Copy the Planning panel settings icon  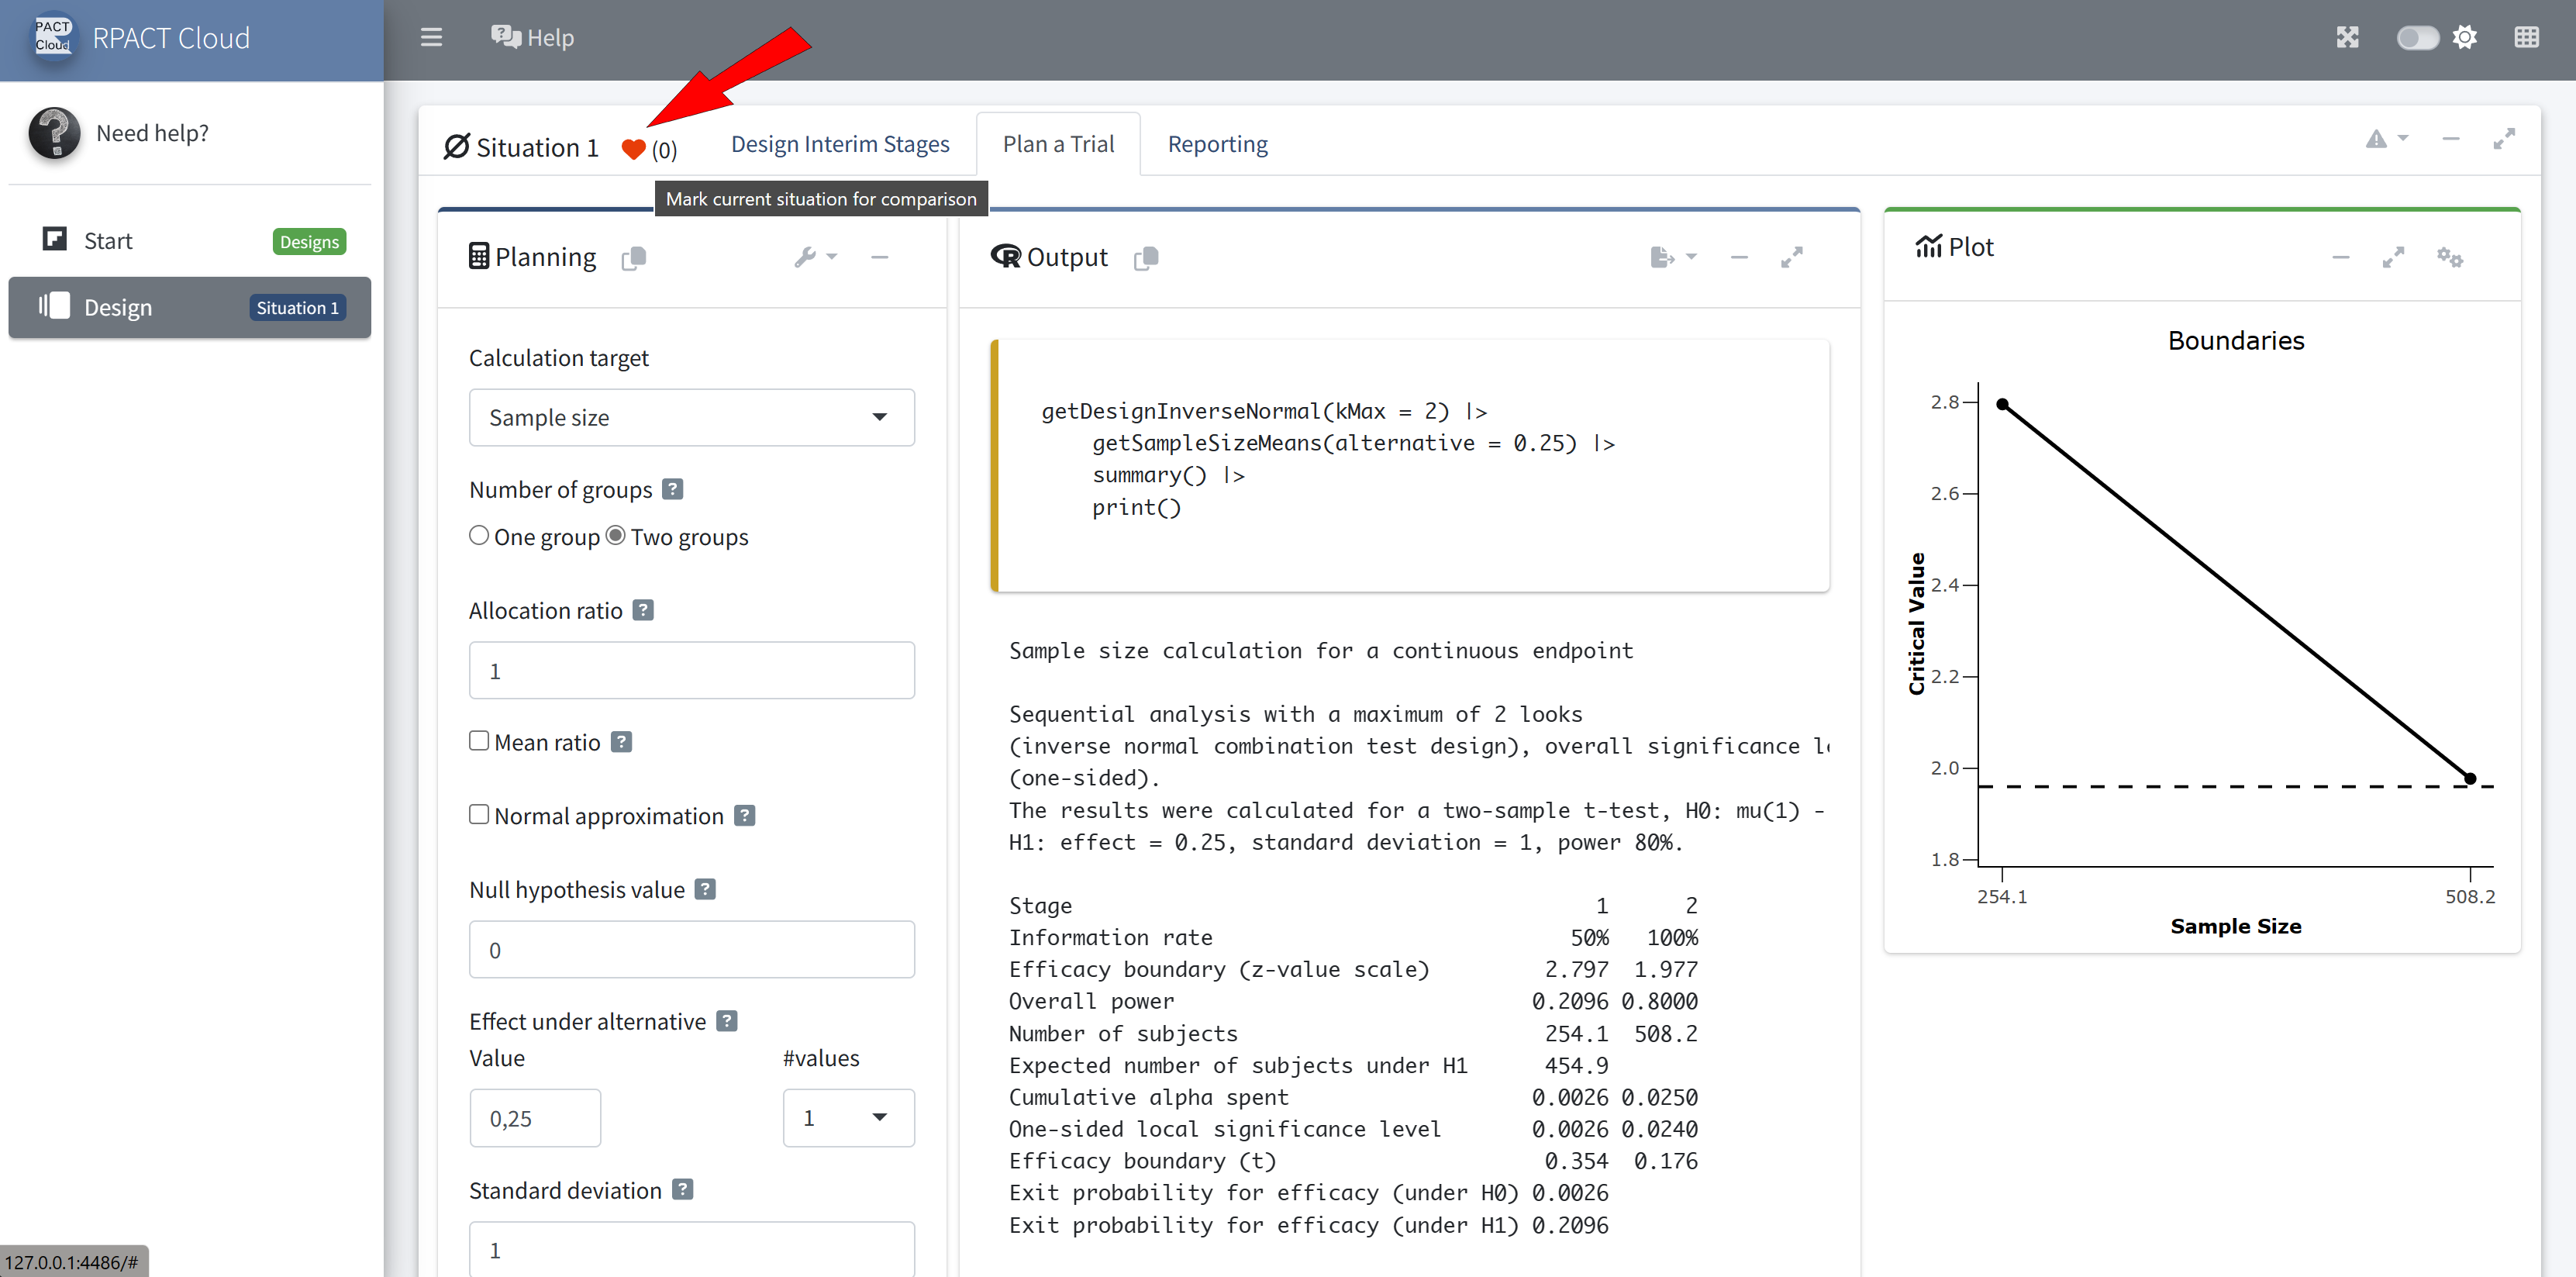tap(634, 258)
